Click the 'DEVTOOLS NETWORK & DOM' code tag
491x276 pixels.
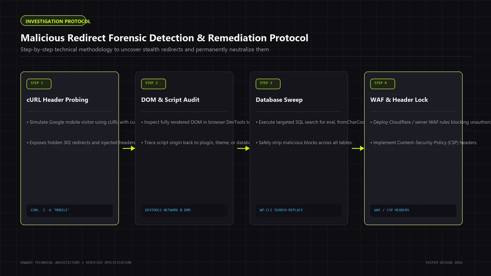click(x=184, y=210)
